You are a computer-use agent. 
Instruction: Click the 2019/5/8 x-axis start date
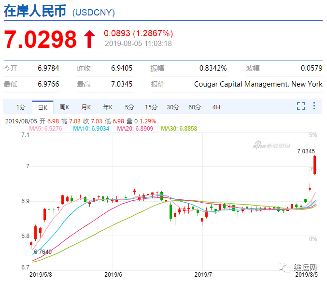coord(41,274)
